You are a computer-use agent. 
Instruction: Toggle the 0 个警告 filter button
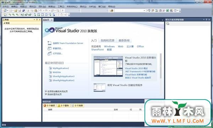coord(63,105)
